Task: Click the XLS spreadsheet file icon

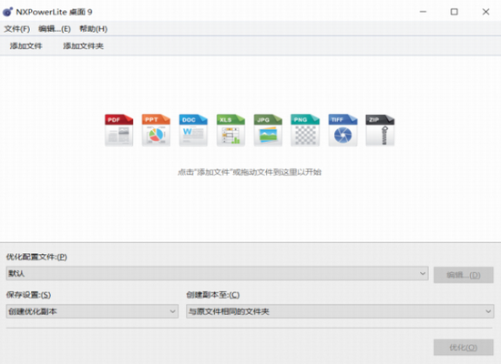Action: [230, 130]
